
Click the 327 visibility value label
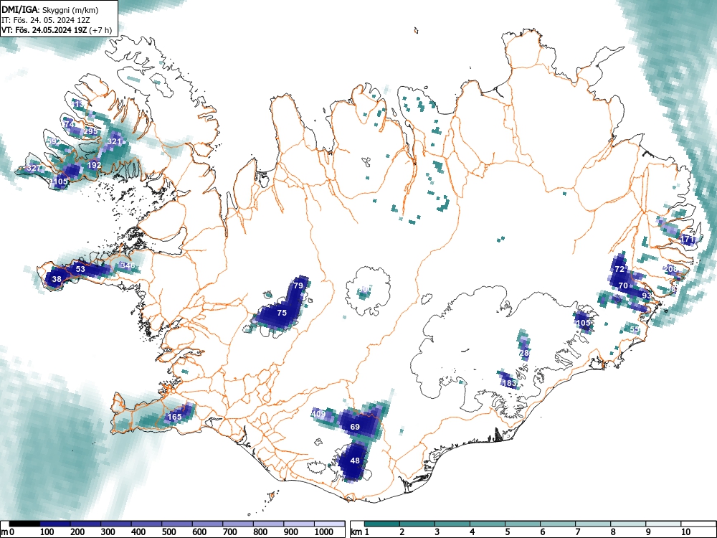(34, 169)
